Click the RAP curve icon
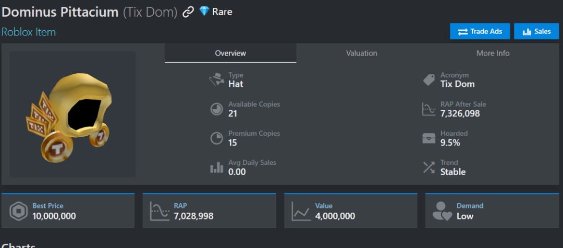The height and width of the screenshot is (248, 563). 160,211
